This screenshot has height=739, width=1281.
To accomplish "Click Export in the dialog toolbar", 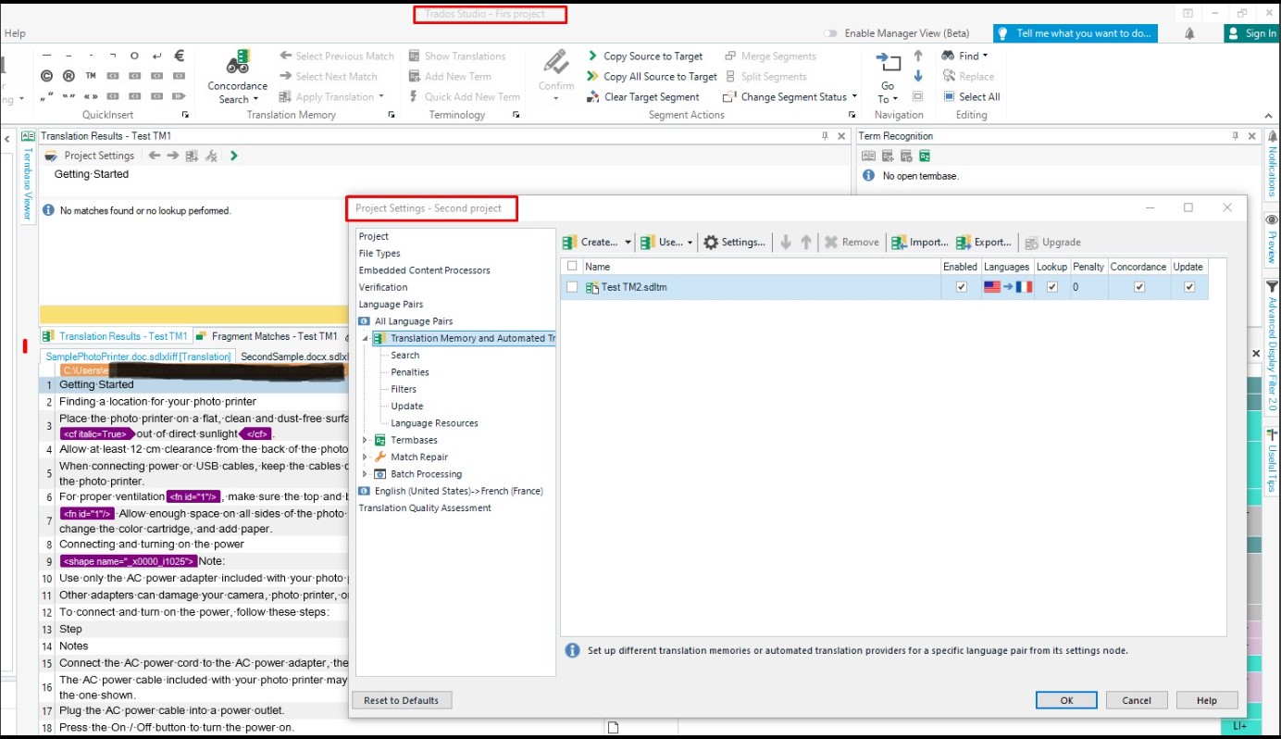I will click(983, 243).
